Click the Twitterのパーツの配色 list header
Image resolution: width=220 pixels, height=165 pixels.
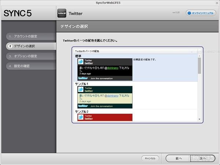[x=87, y=51]
